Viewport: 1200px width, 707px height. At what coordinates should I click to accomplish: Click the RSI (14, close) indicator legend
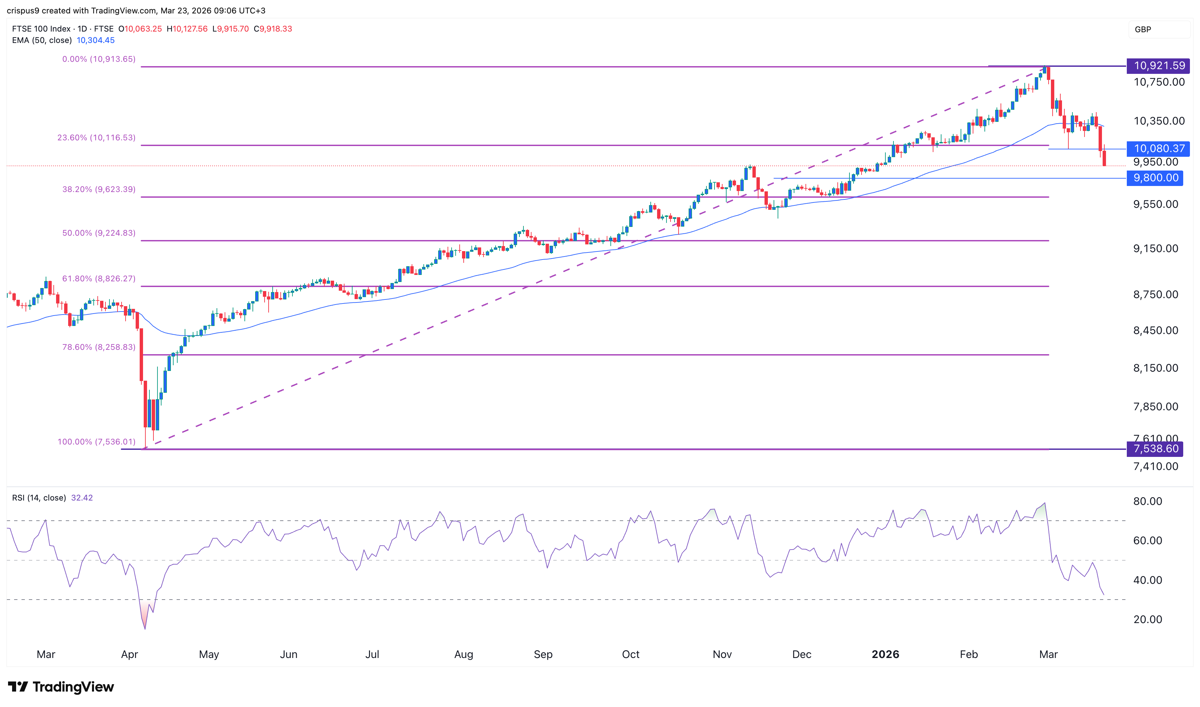(39, 498)
